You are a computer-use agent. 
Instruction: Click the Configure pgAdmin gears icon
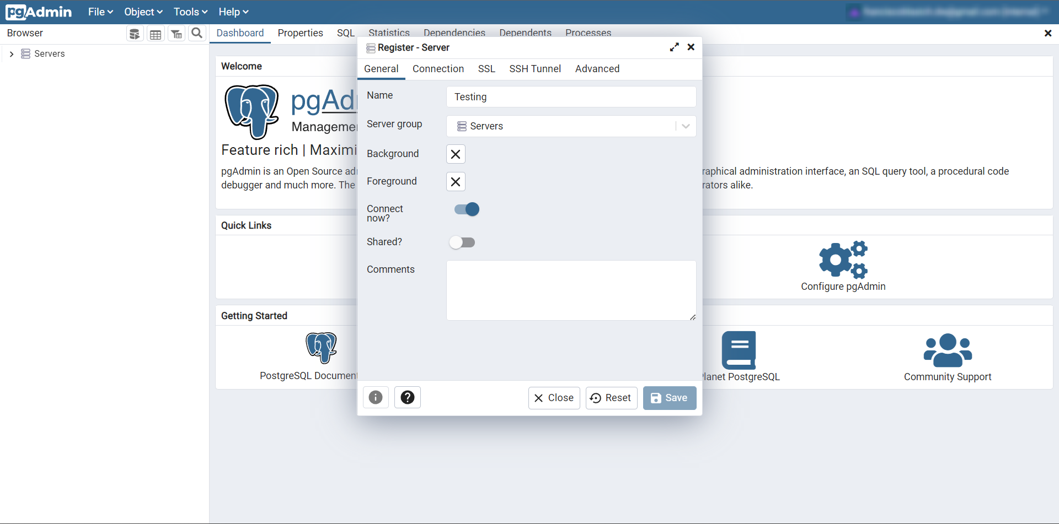[x=843, y=259]
